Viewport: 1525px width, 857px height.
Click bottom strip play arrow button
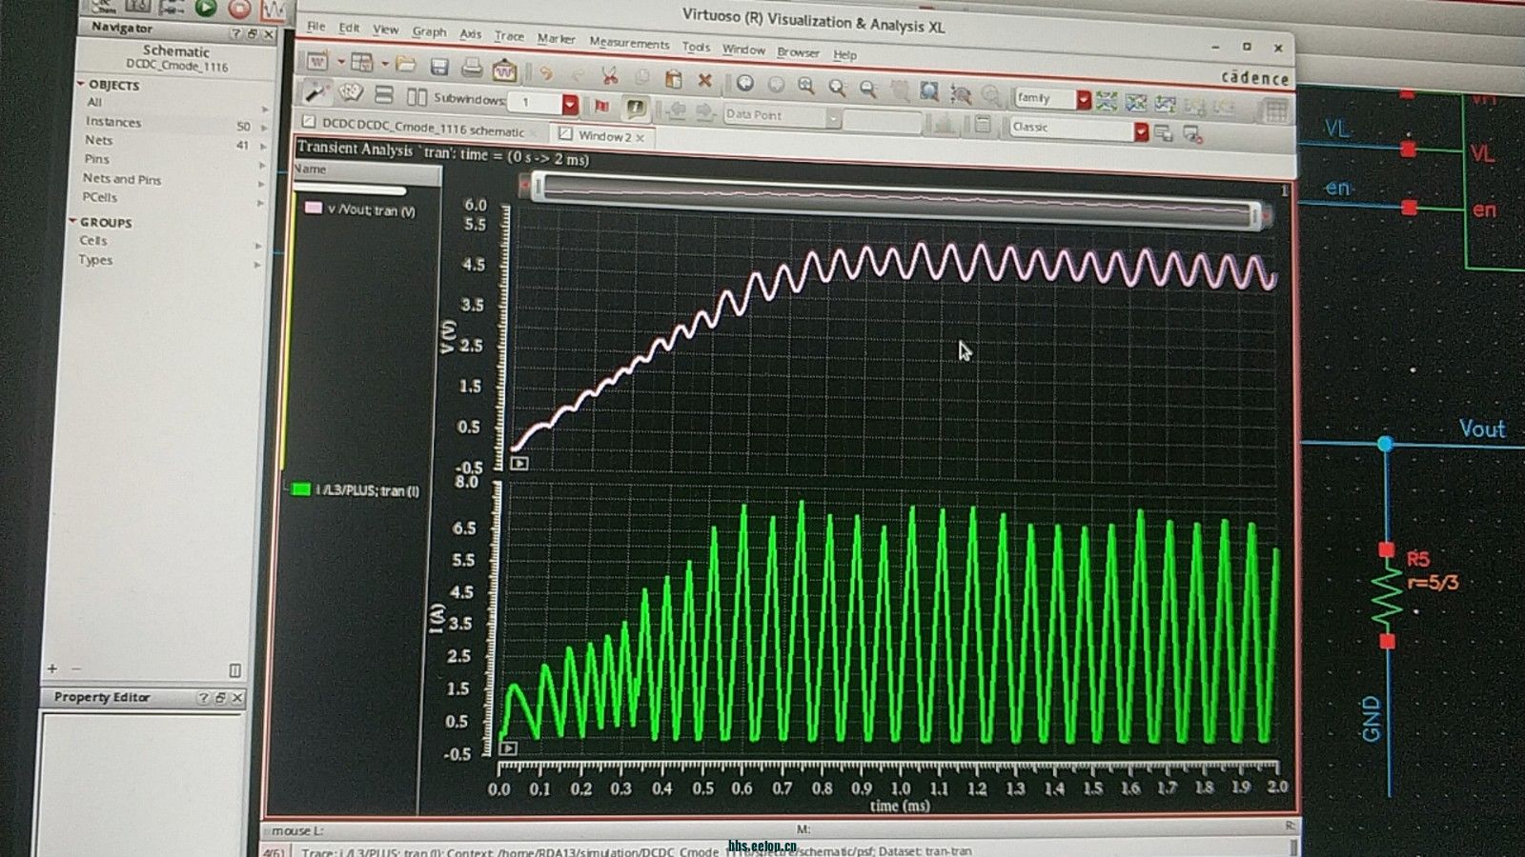point(509,748)
